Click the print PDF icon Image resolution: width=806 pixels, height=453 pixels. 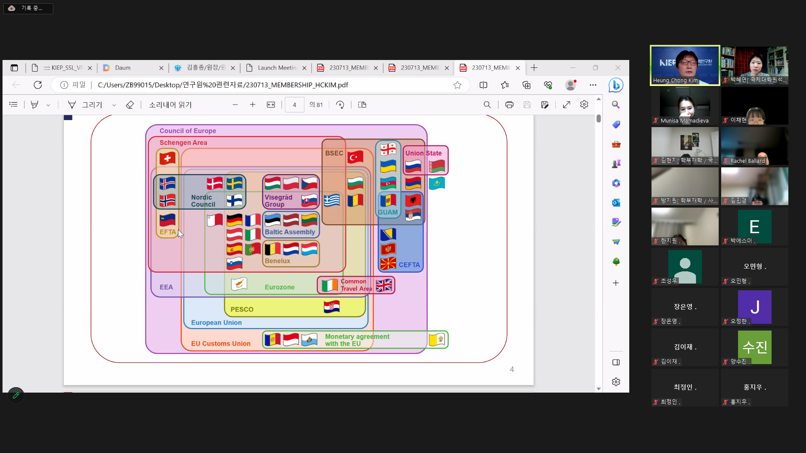509,105
